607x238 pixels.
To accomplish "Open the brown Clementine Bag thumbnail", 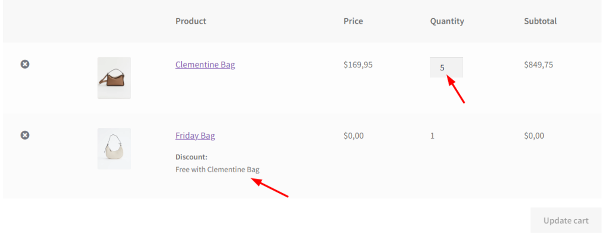I will [114, 78].
